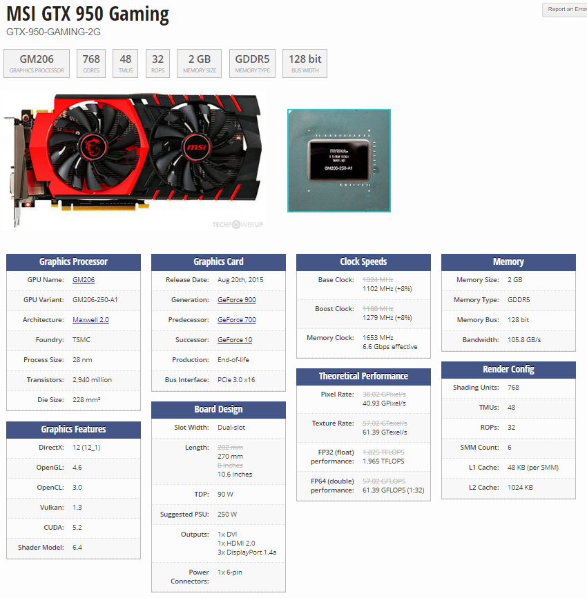Click the Suggested PSU value 250 W

click(x=227, y=515)
